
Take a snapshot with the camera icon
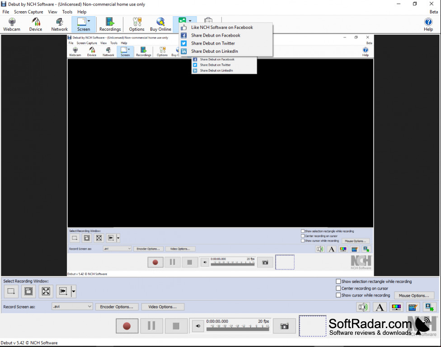click(x=284, y=326)
